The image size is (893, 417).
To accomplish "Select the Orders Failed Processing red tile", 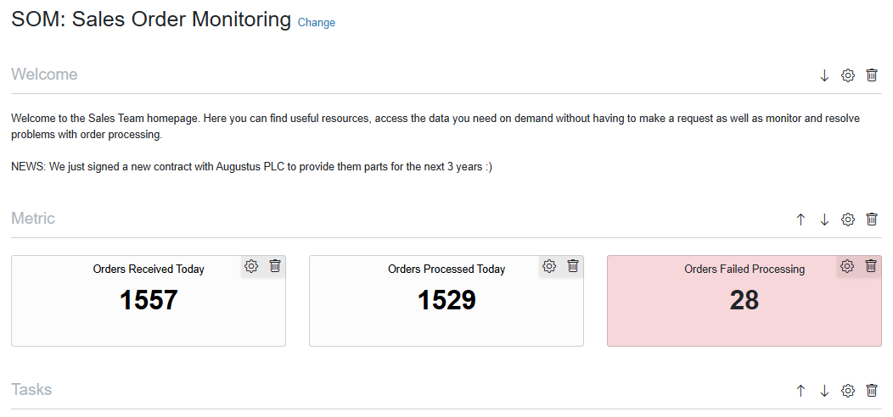I will pyautogui.click(x=744, y=300).
